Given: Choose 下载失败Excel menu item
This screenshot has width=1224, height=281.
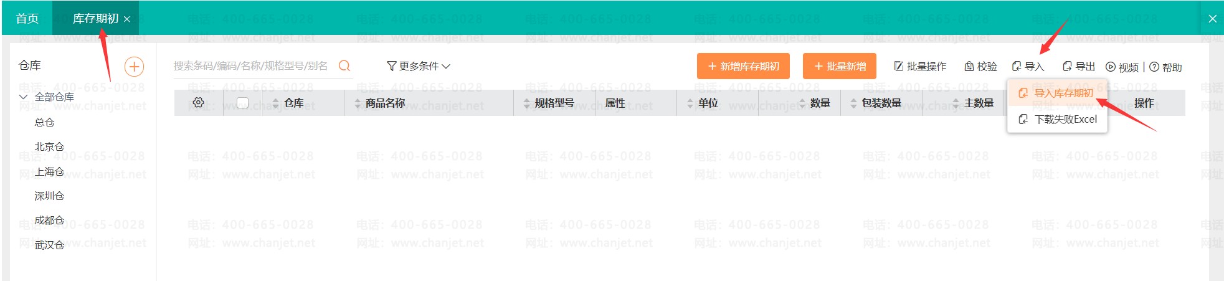Looking at the screenshot, I should 1057,119.
